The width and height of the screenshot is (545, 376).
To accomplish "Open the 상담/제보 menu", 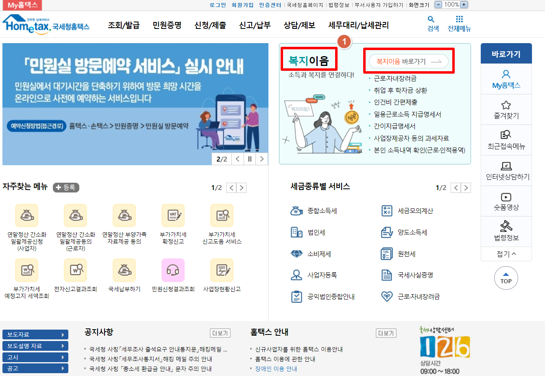I will (x=299, y=25).
